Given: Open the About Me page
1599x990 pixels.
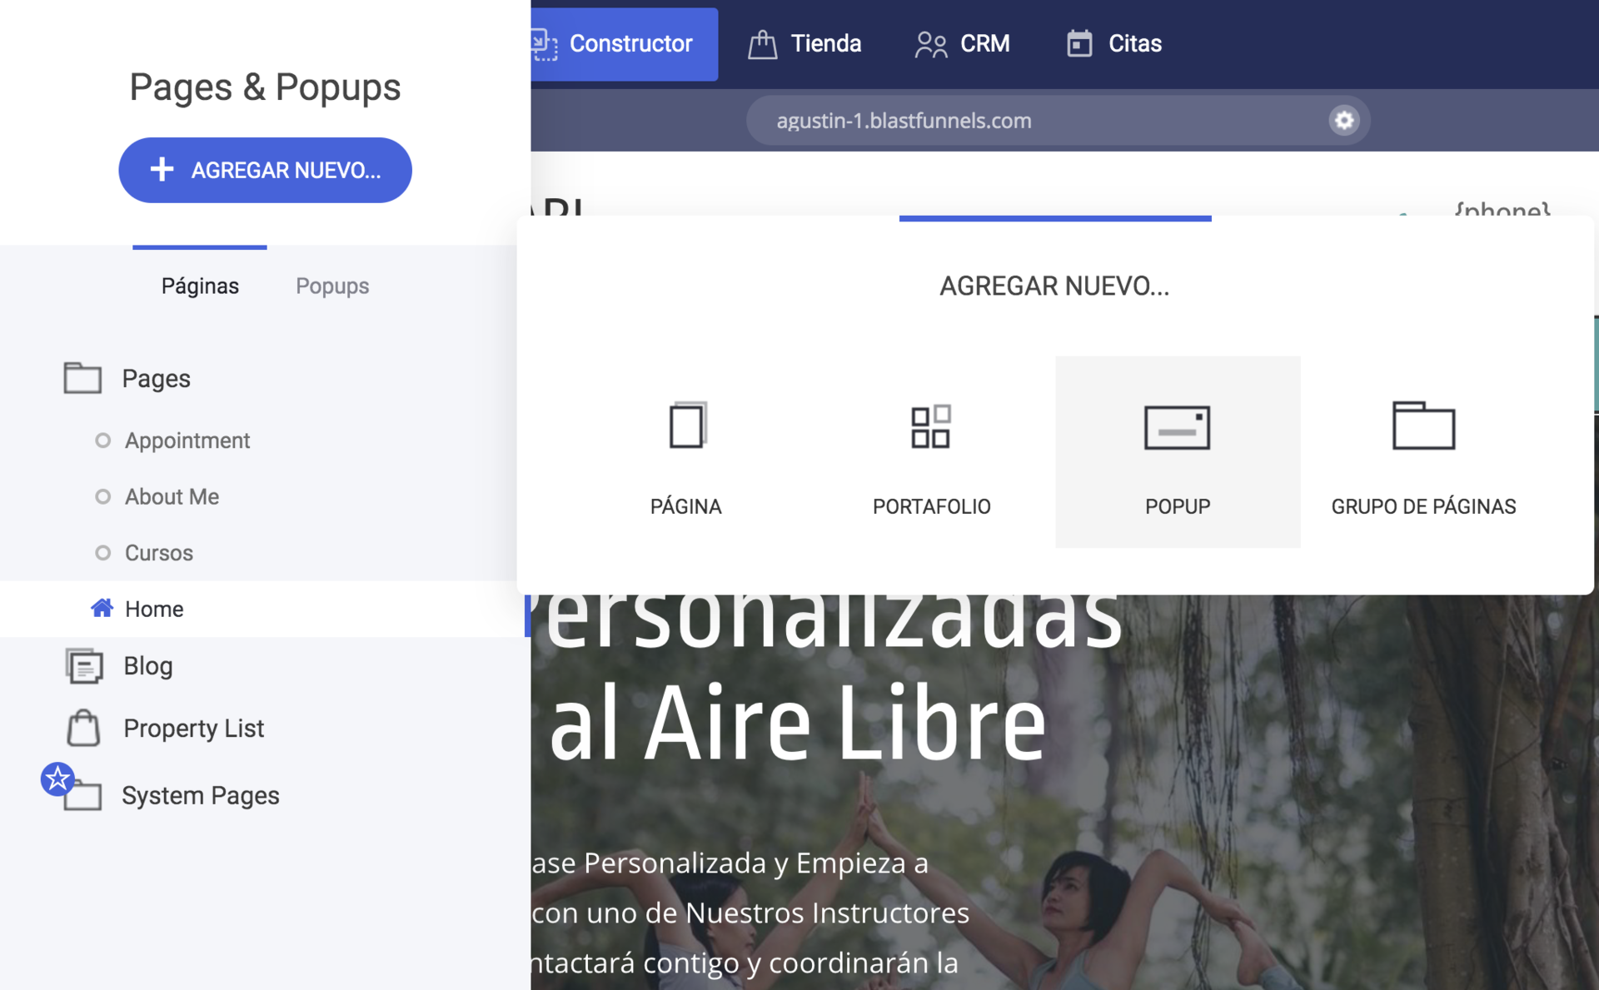Looking at the screenshot, I should pyautogui.click(x=172, y=497).
